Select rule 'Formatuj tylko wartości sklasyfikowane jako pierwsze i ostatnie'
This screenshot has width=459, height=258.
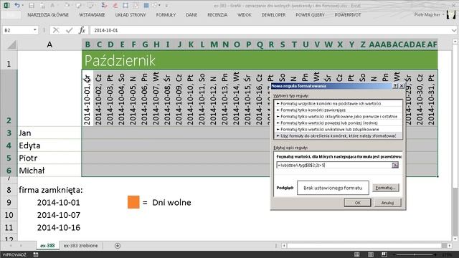pos(338,116)
